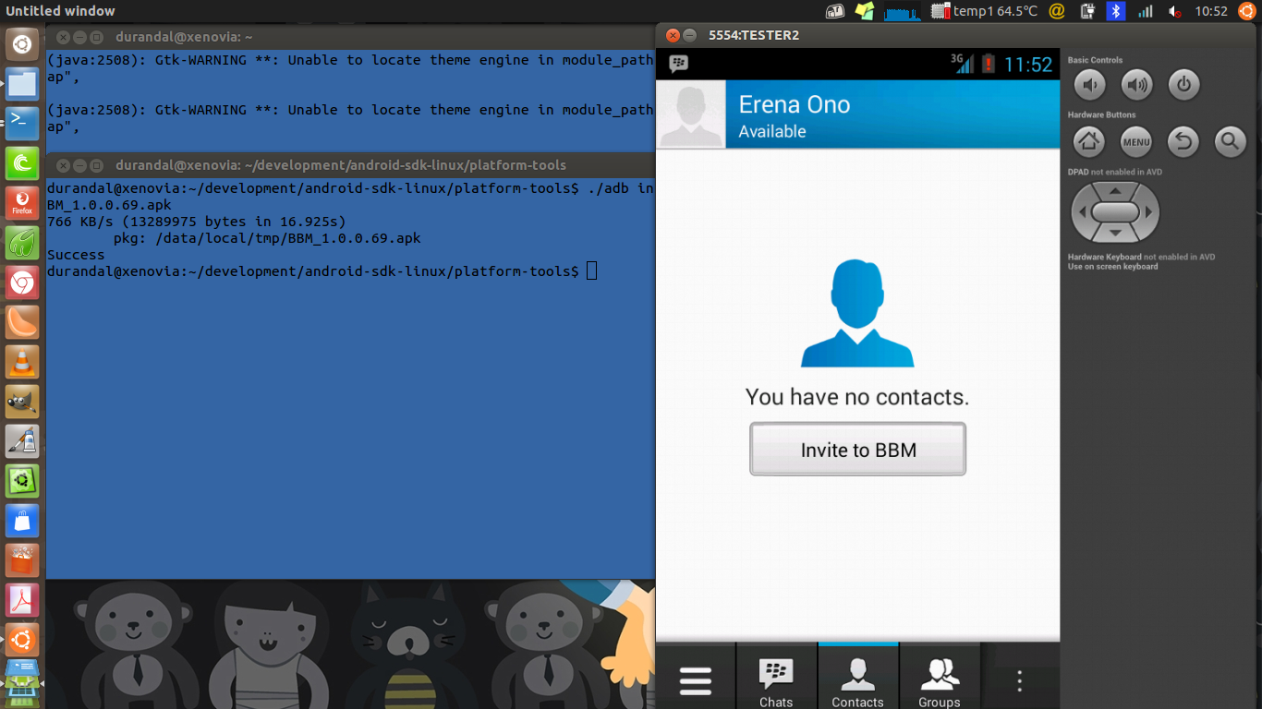Click the DPAD center button

click(1115, 212)
